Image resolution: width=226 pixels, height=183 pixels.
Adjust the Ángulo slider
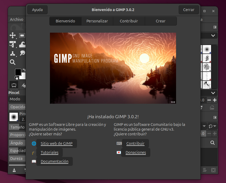17,143
